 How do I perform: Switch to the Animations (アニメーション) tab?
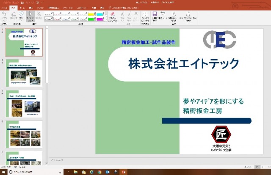(68, 8)
